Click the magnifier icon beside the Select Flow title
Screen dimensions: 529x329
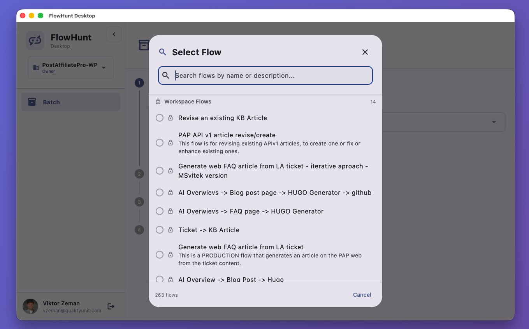coord(162,52)
